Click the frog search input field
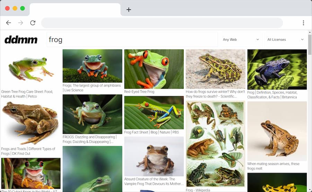312x192 pixels. 132,40
